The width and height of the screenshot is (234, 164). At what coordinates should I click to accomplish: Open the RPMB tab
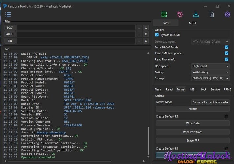227,89
